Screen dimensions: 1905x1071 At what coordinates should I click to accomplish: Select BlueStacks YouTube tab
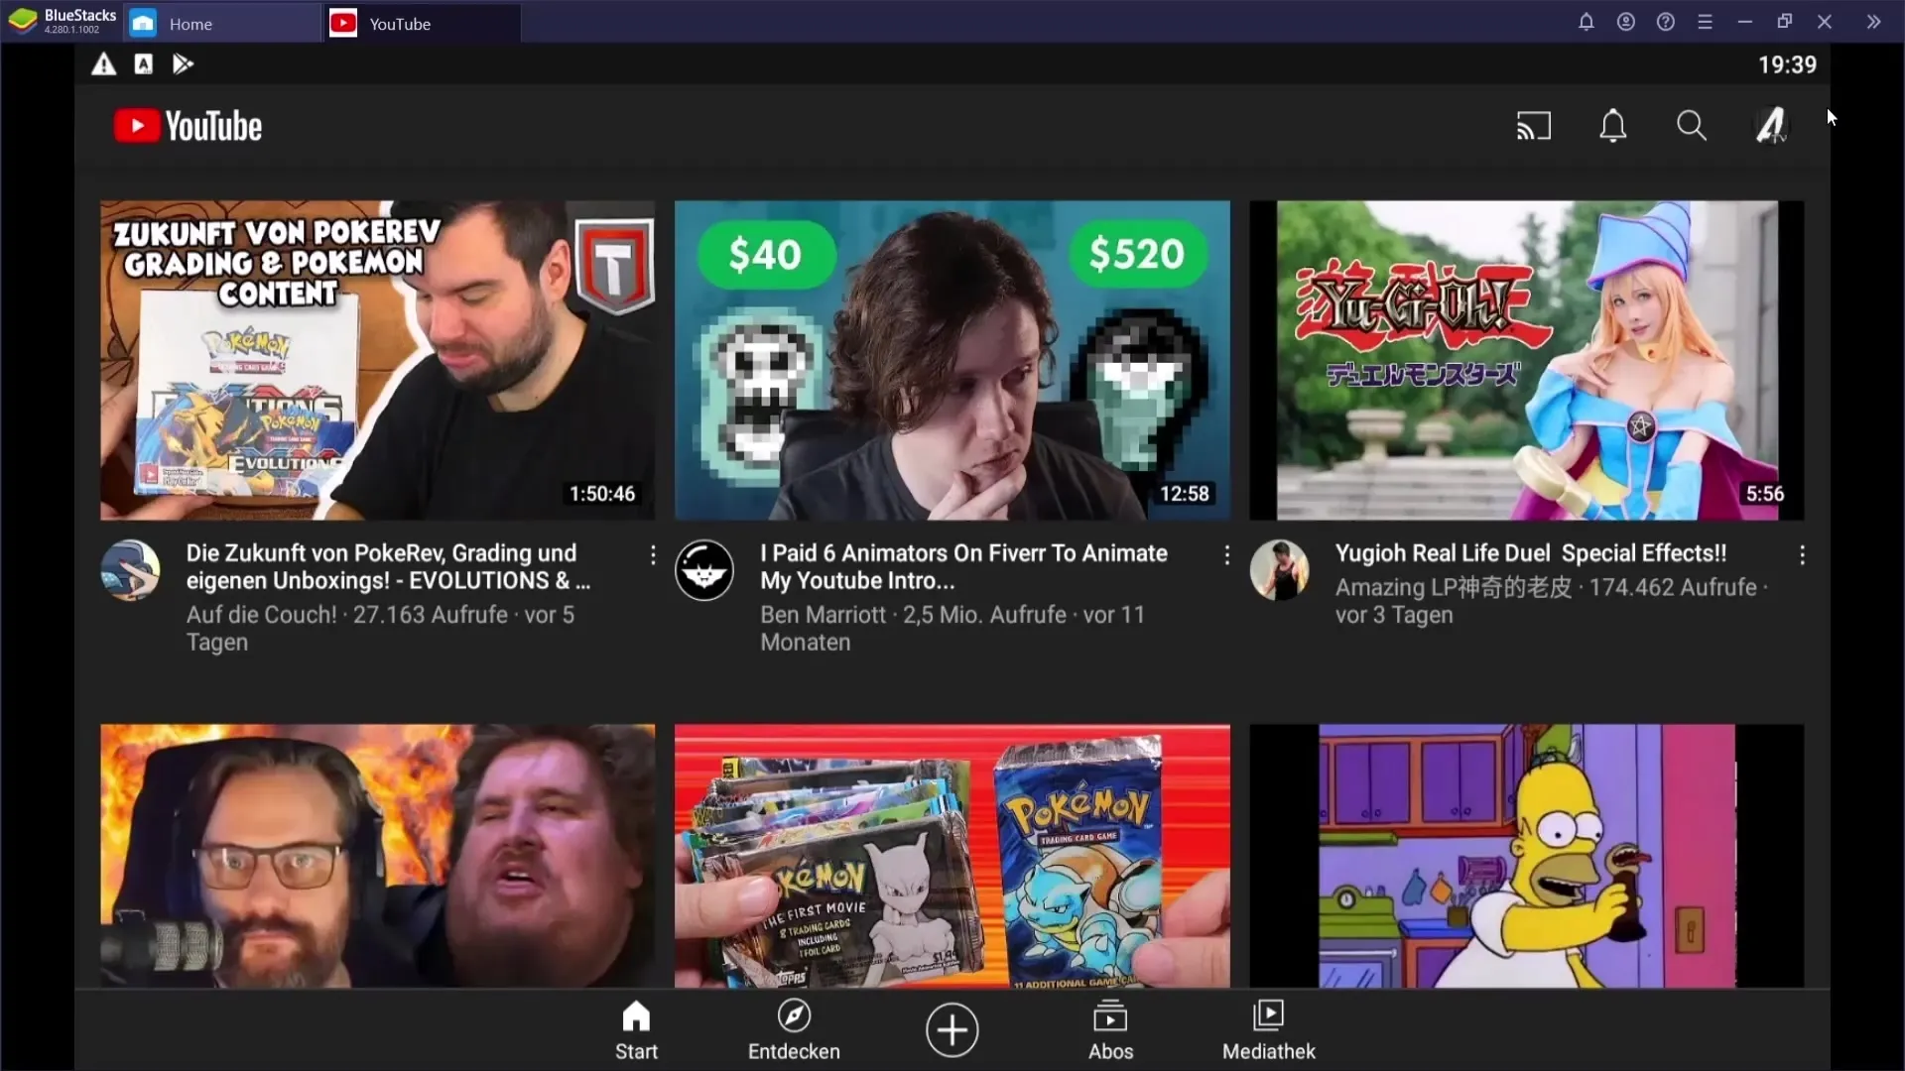[x=422, y=23]
